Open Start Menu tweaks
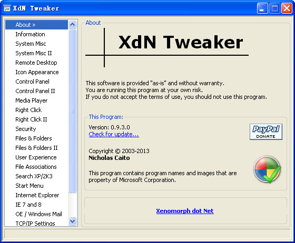 point(36,186)
